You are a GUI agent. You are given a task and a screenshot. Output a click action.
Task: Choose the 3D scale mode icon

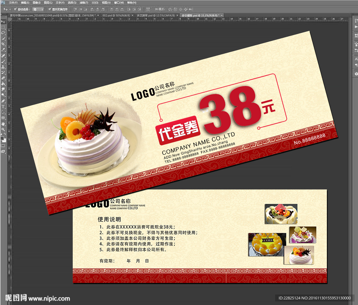click(x=191, y=9)
